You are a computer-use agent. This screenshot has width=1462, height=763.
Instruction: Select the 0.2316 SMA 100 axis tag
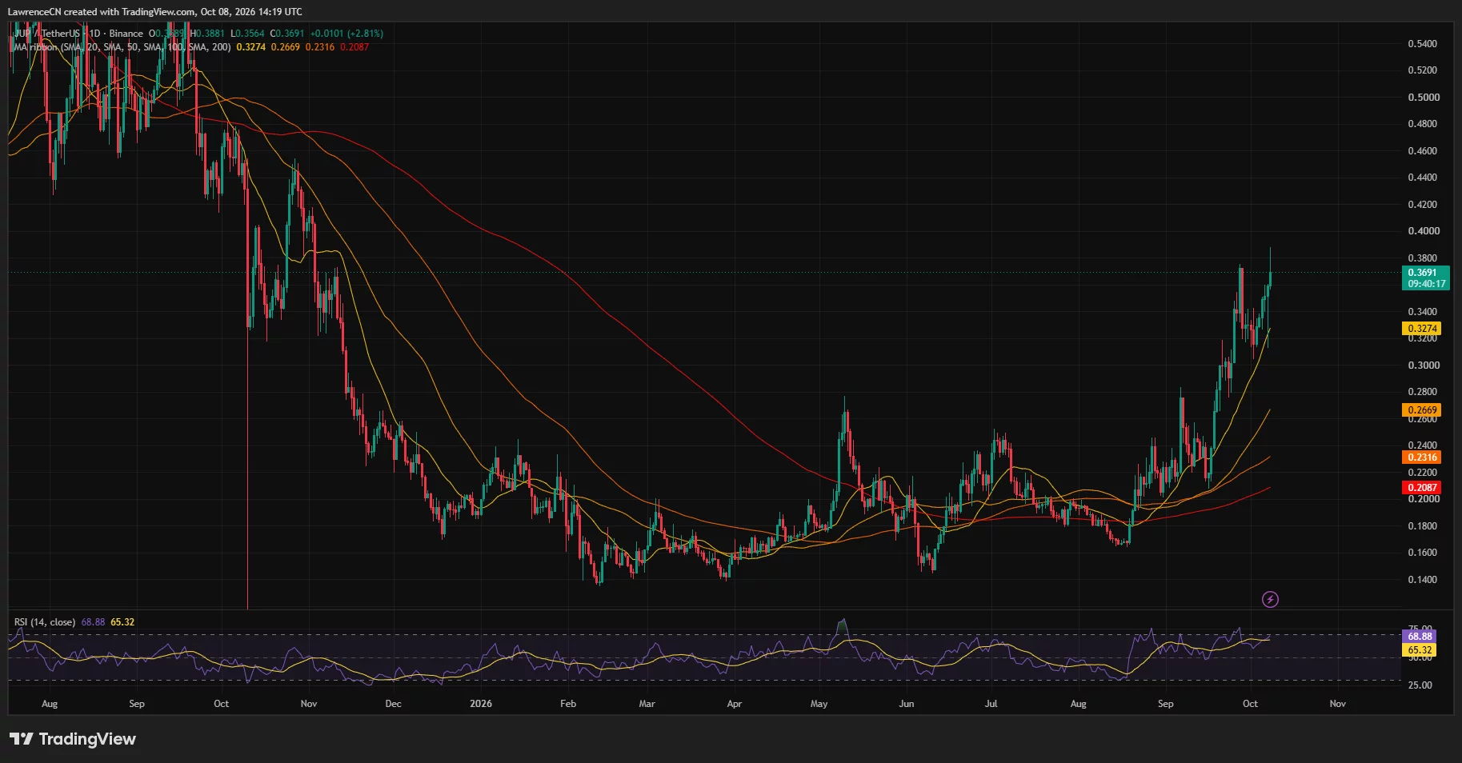click(1422, 457)
